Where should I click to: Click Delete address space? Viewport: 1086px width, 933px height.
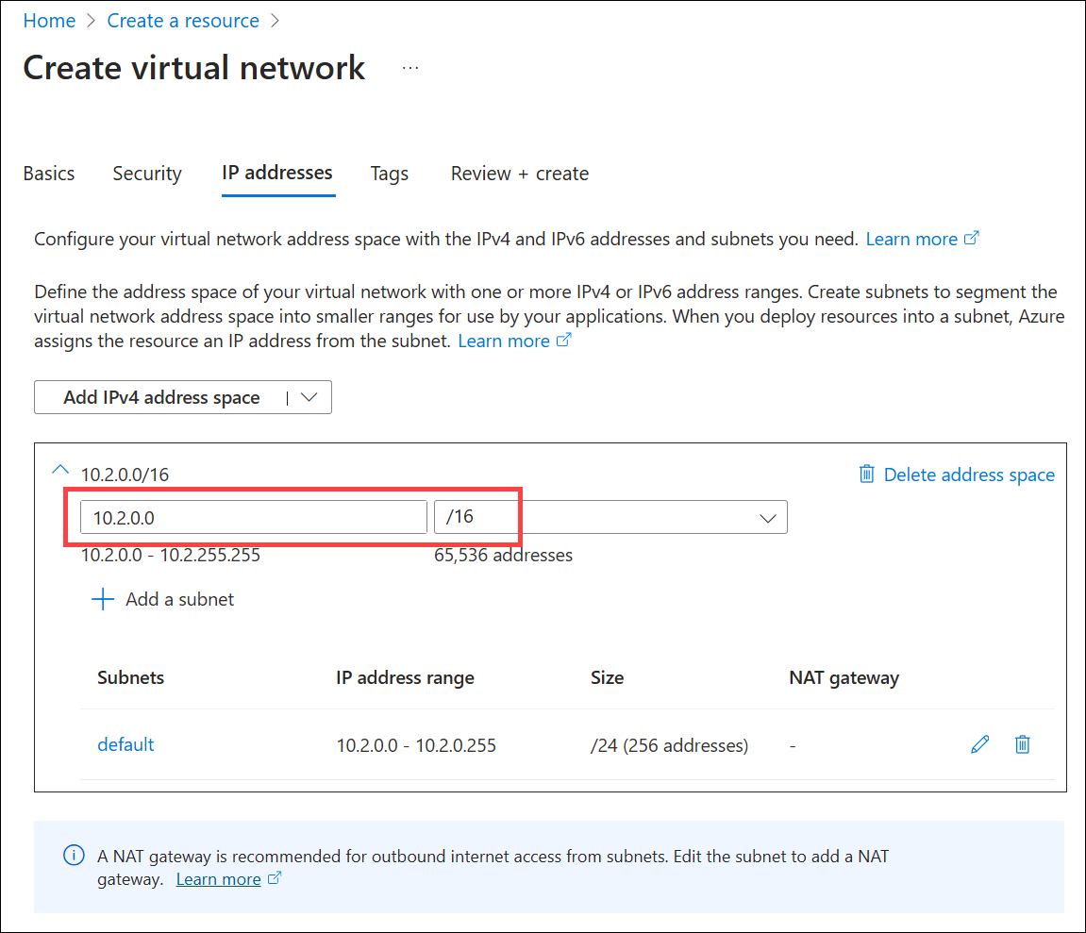tap(969, 475)
